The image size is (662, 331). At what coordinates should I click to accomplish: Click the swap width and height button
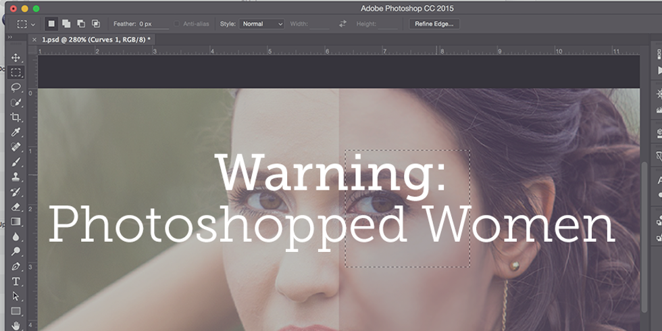click(x=342, y=24)
